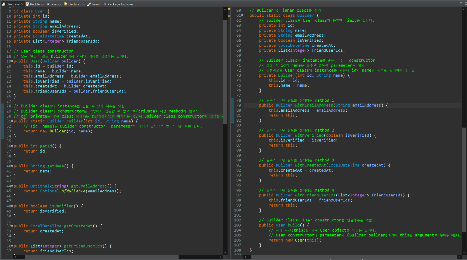Place cursor on withEmailAddress on line 79

(314, 105)
